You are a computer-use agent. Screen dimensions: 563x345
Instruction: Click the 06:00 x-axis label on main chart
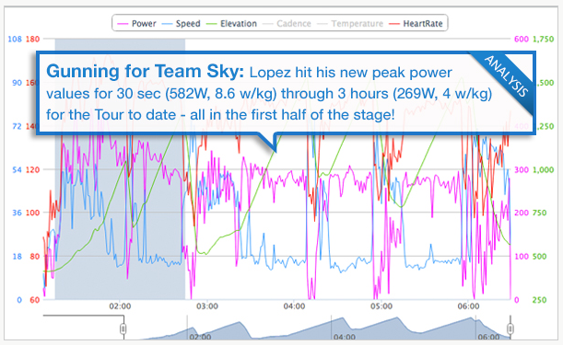pyautogui.click(x=469, y=306)
